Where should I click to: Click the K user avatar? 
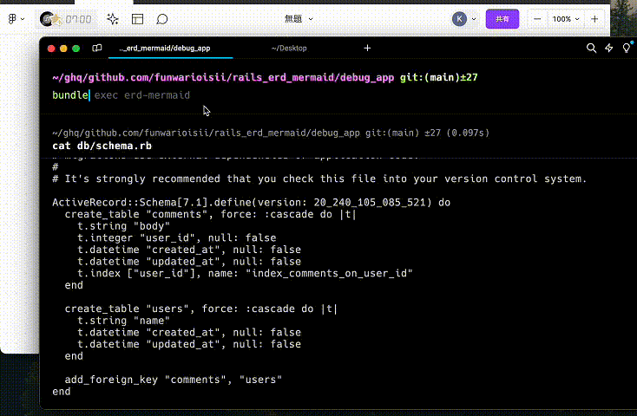(x=459, y=19)
